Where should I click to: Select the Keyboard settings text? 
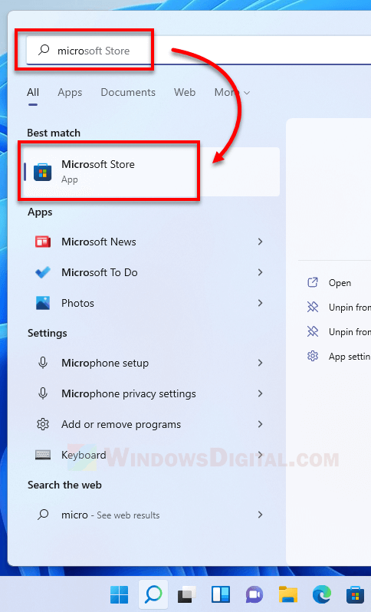tap(84, 455)
